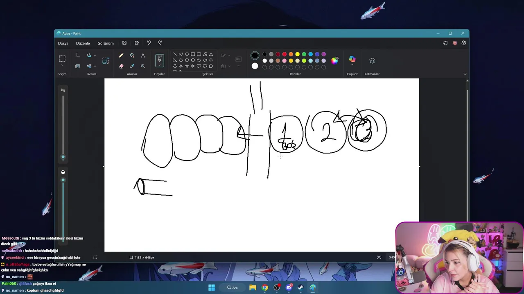Image resolution: width=524 pixels, height=294 pixels.
Task: Pick the orange color swatch
Action: point(291,54)
